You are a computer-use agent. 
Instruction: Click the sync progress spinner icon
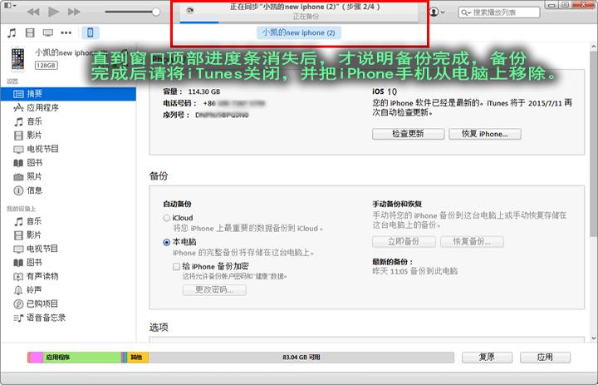189,11
